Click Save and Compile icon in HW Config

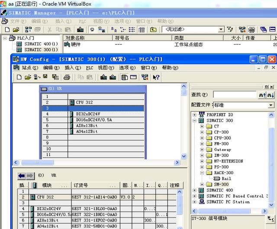[55, 77]
